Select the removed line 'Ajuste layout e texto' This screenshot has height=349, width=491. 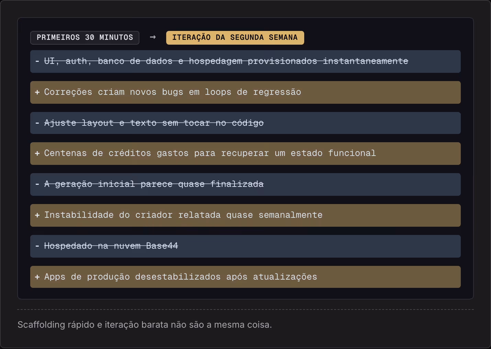click(x=245, y=123)
